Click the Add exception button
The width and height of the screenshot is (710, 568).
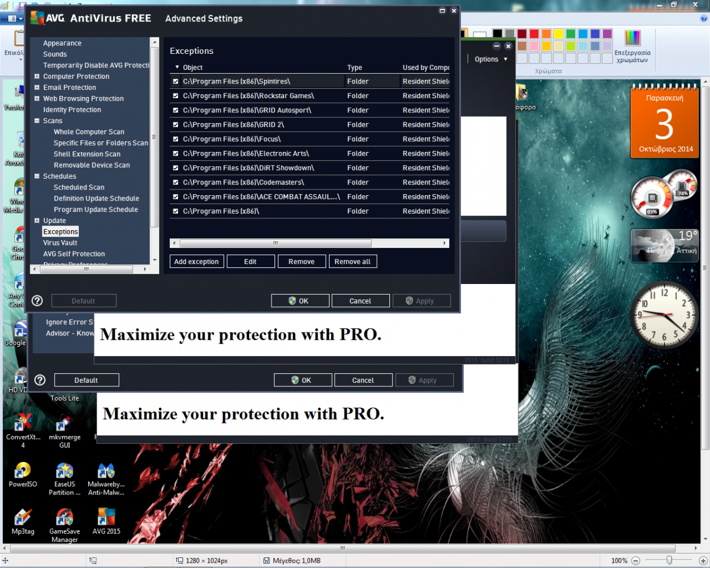tap(196, 262)
